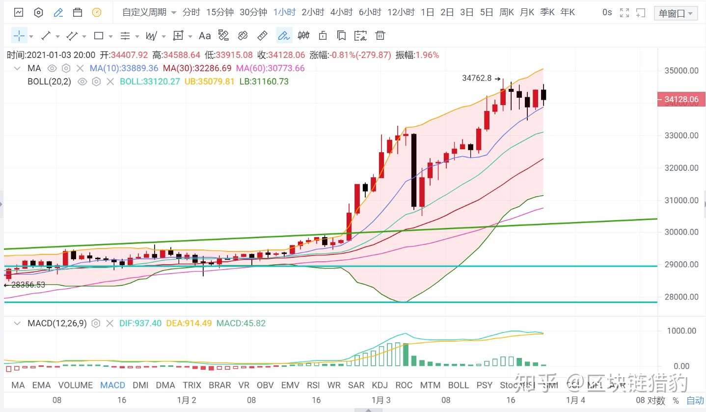This screenshot has height=412, width=706.
Task: Select the KDJ indicator tab
Action: 380,385
